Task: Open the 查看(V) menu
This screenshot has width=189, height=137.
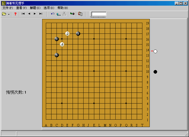Action: 21,8
